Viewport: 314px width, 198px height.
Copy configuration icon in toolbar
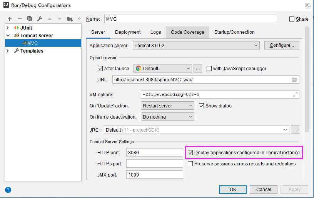pyautogui.click(x=29, y=19)
